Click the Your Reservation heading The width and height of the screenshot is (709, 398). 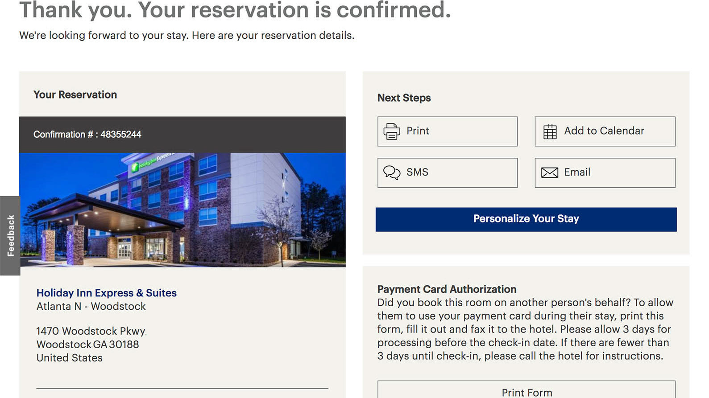coord(75,94)
